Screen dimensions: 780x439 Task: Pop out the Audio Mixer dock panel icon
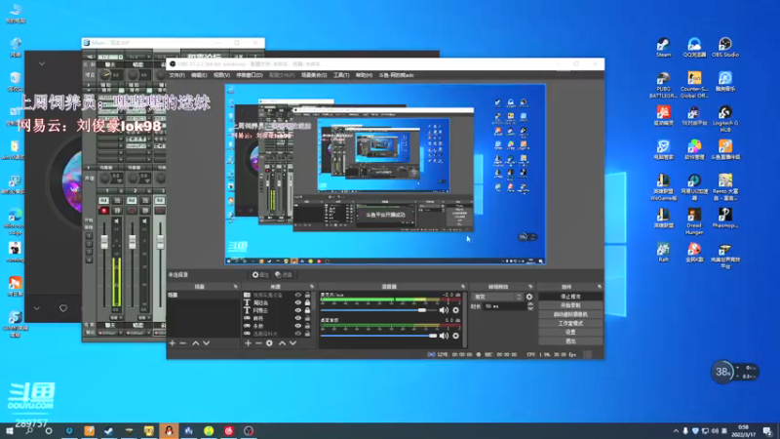462,287
